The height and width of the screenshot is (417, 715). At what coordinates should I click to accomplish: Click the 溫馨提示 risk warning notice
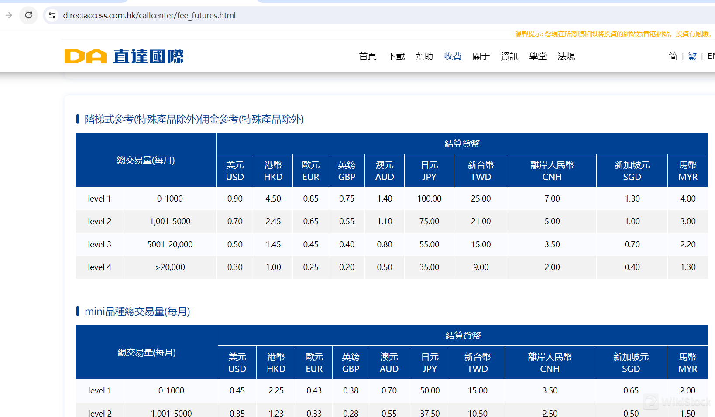click(611, 33)
